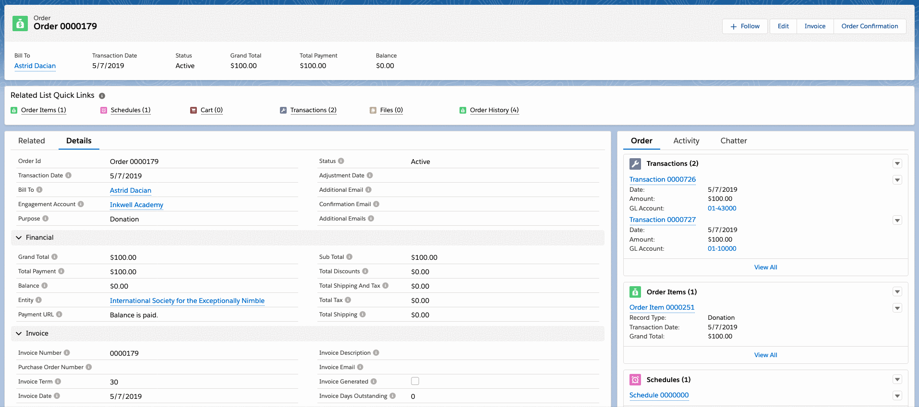
Task: Click the info icon next to Engagement Account
Action: tap(81, 204)
